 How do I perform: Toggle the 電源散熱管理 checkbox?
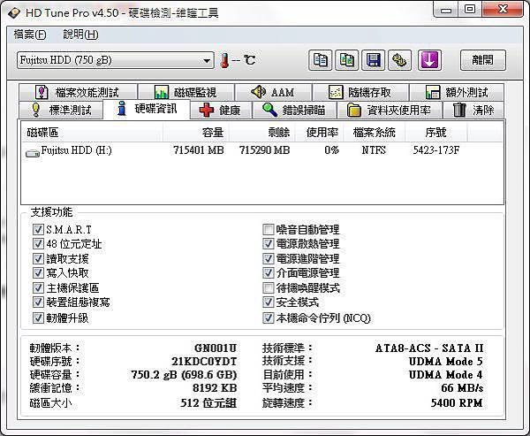[268, 244]
